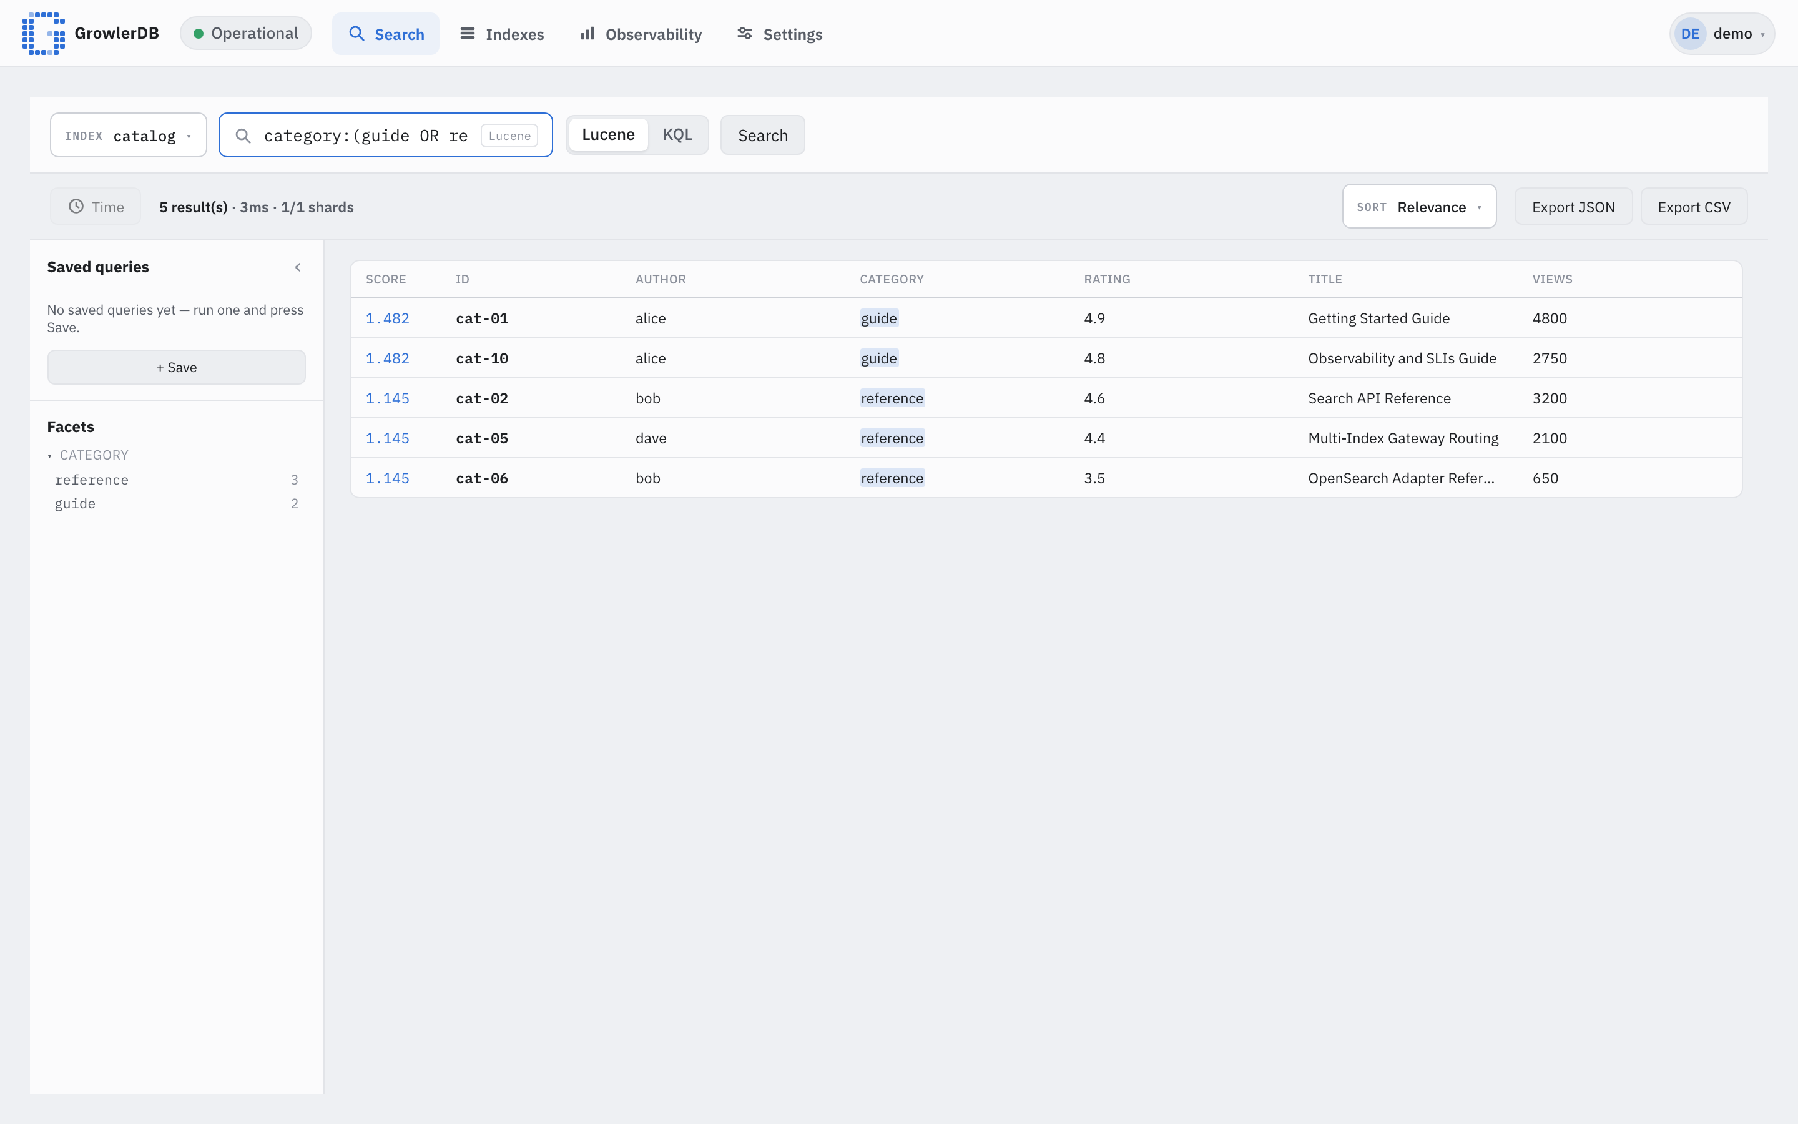This screenshot has height=1124, width=1798.
Task: Open the Search tab
Action: (386, 34)
